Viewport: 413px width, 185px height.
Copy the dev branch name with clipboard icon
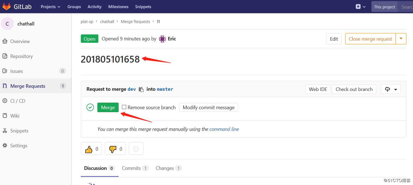tap(141, 89)
